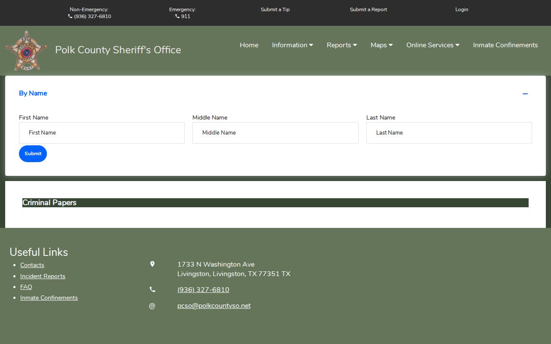Click Submit a Tip in top bar
This screenshot has height=344, width=551.
click(x=275, y=9)
